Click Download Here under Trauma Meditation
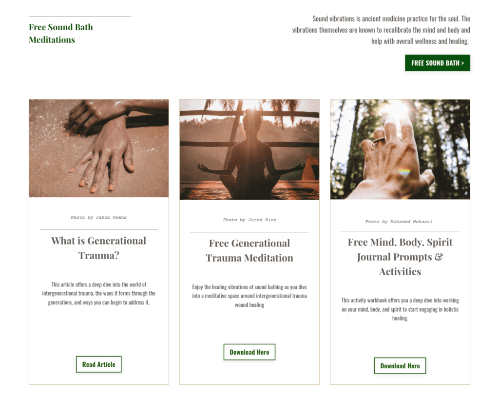 click(x=249, y=352)
